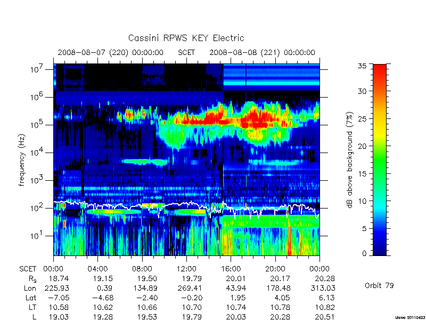This screenshot has width=426, height=320.
Task: Click the Rs value 19.15
Action: pos(103,278)
